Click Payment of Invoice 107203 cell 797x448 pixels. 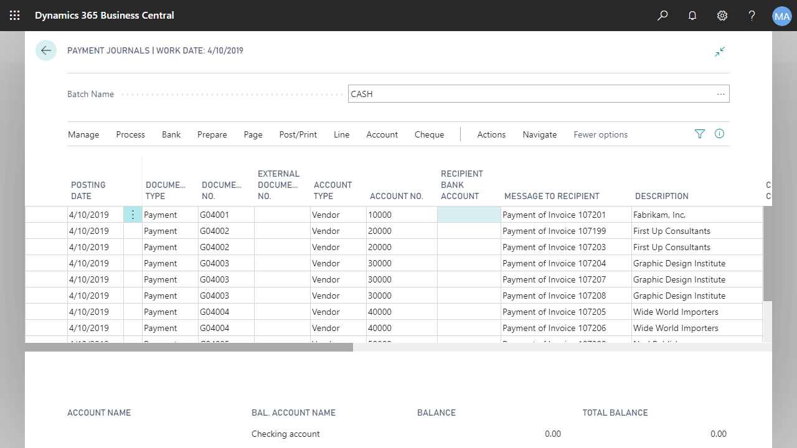pyautogui.click(x=566, y=247)
